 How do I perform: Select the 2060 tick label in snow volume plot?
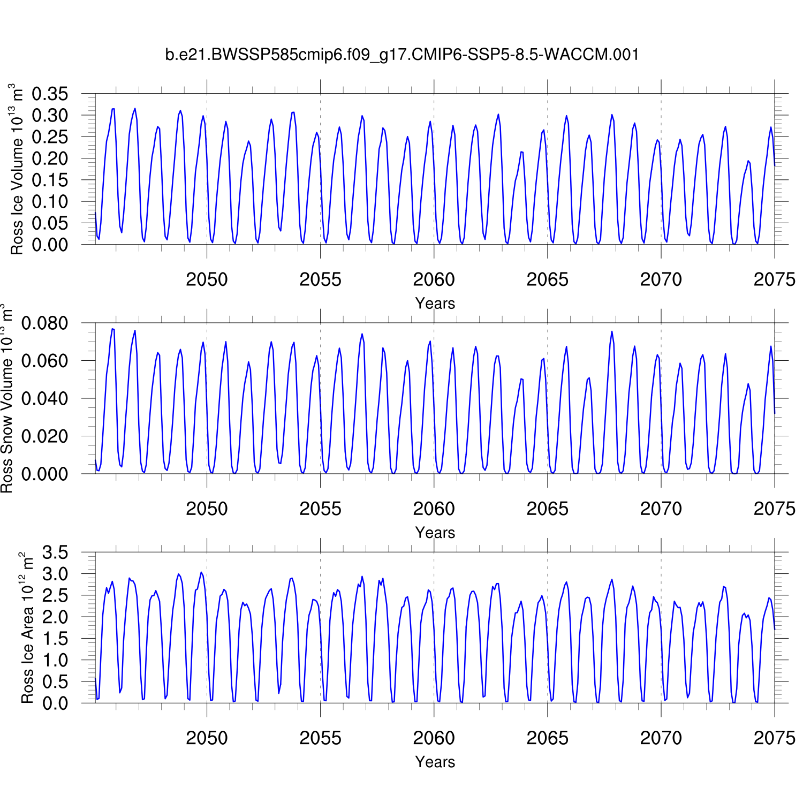[x=434, y=509]
